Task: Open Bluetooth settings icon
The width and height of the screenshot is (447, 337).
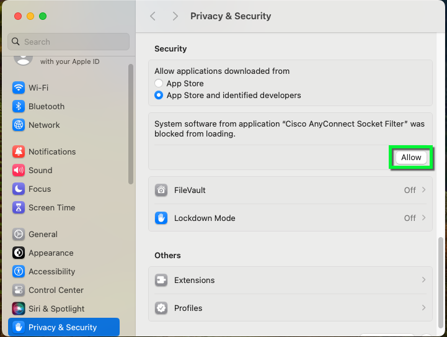Action: pos(19,106)
